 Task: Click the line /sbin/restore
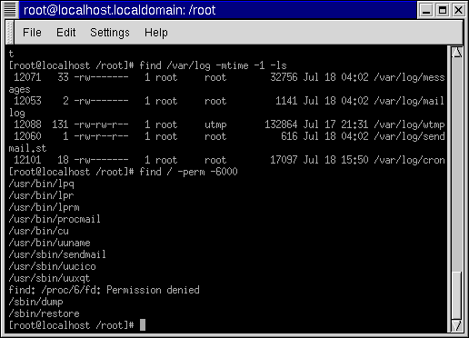tap(44, 313)
